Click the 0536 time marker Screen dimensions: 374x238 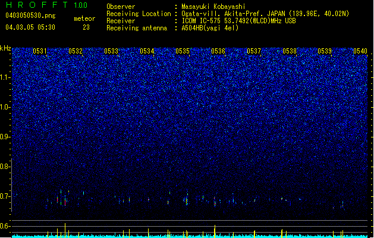tap(218, 51)
